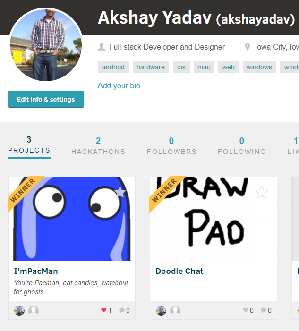299x331 pixels.
Task: Switch to the Hackathons tab
Action: pyautogui.click(x=98, y=146)
